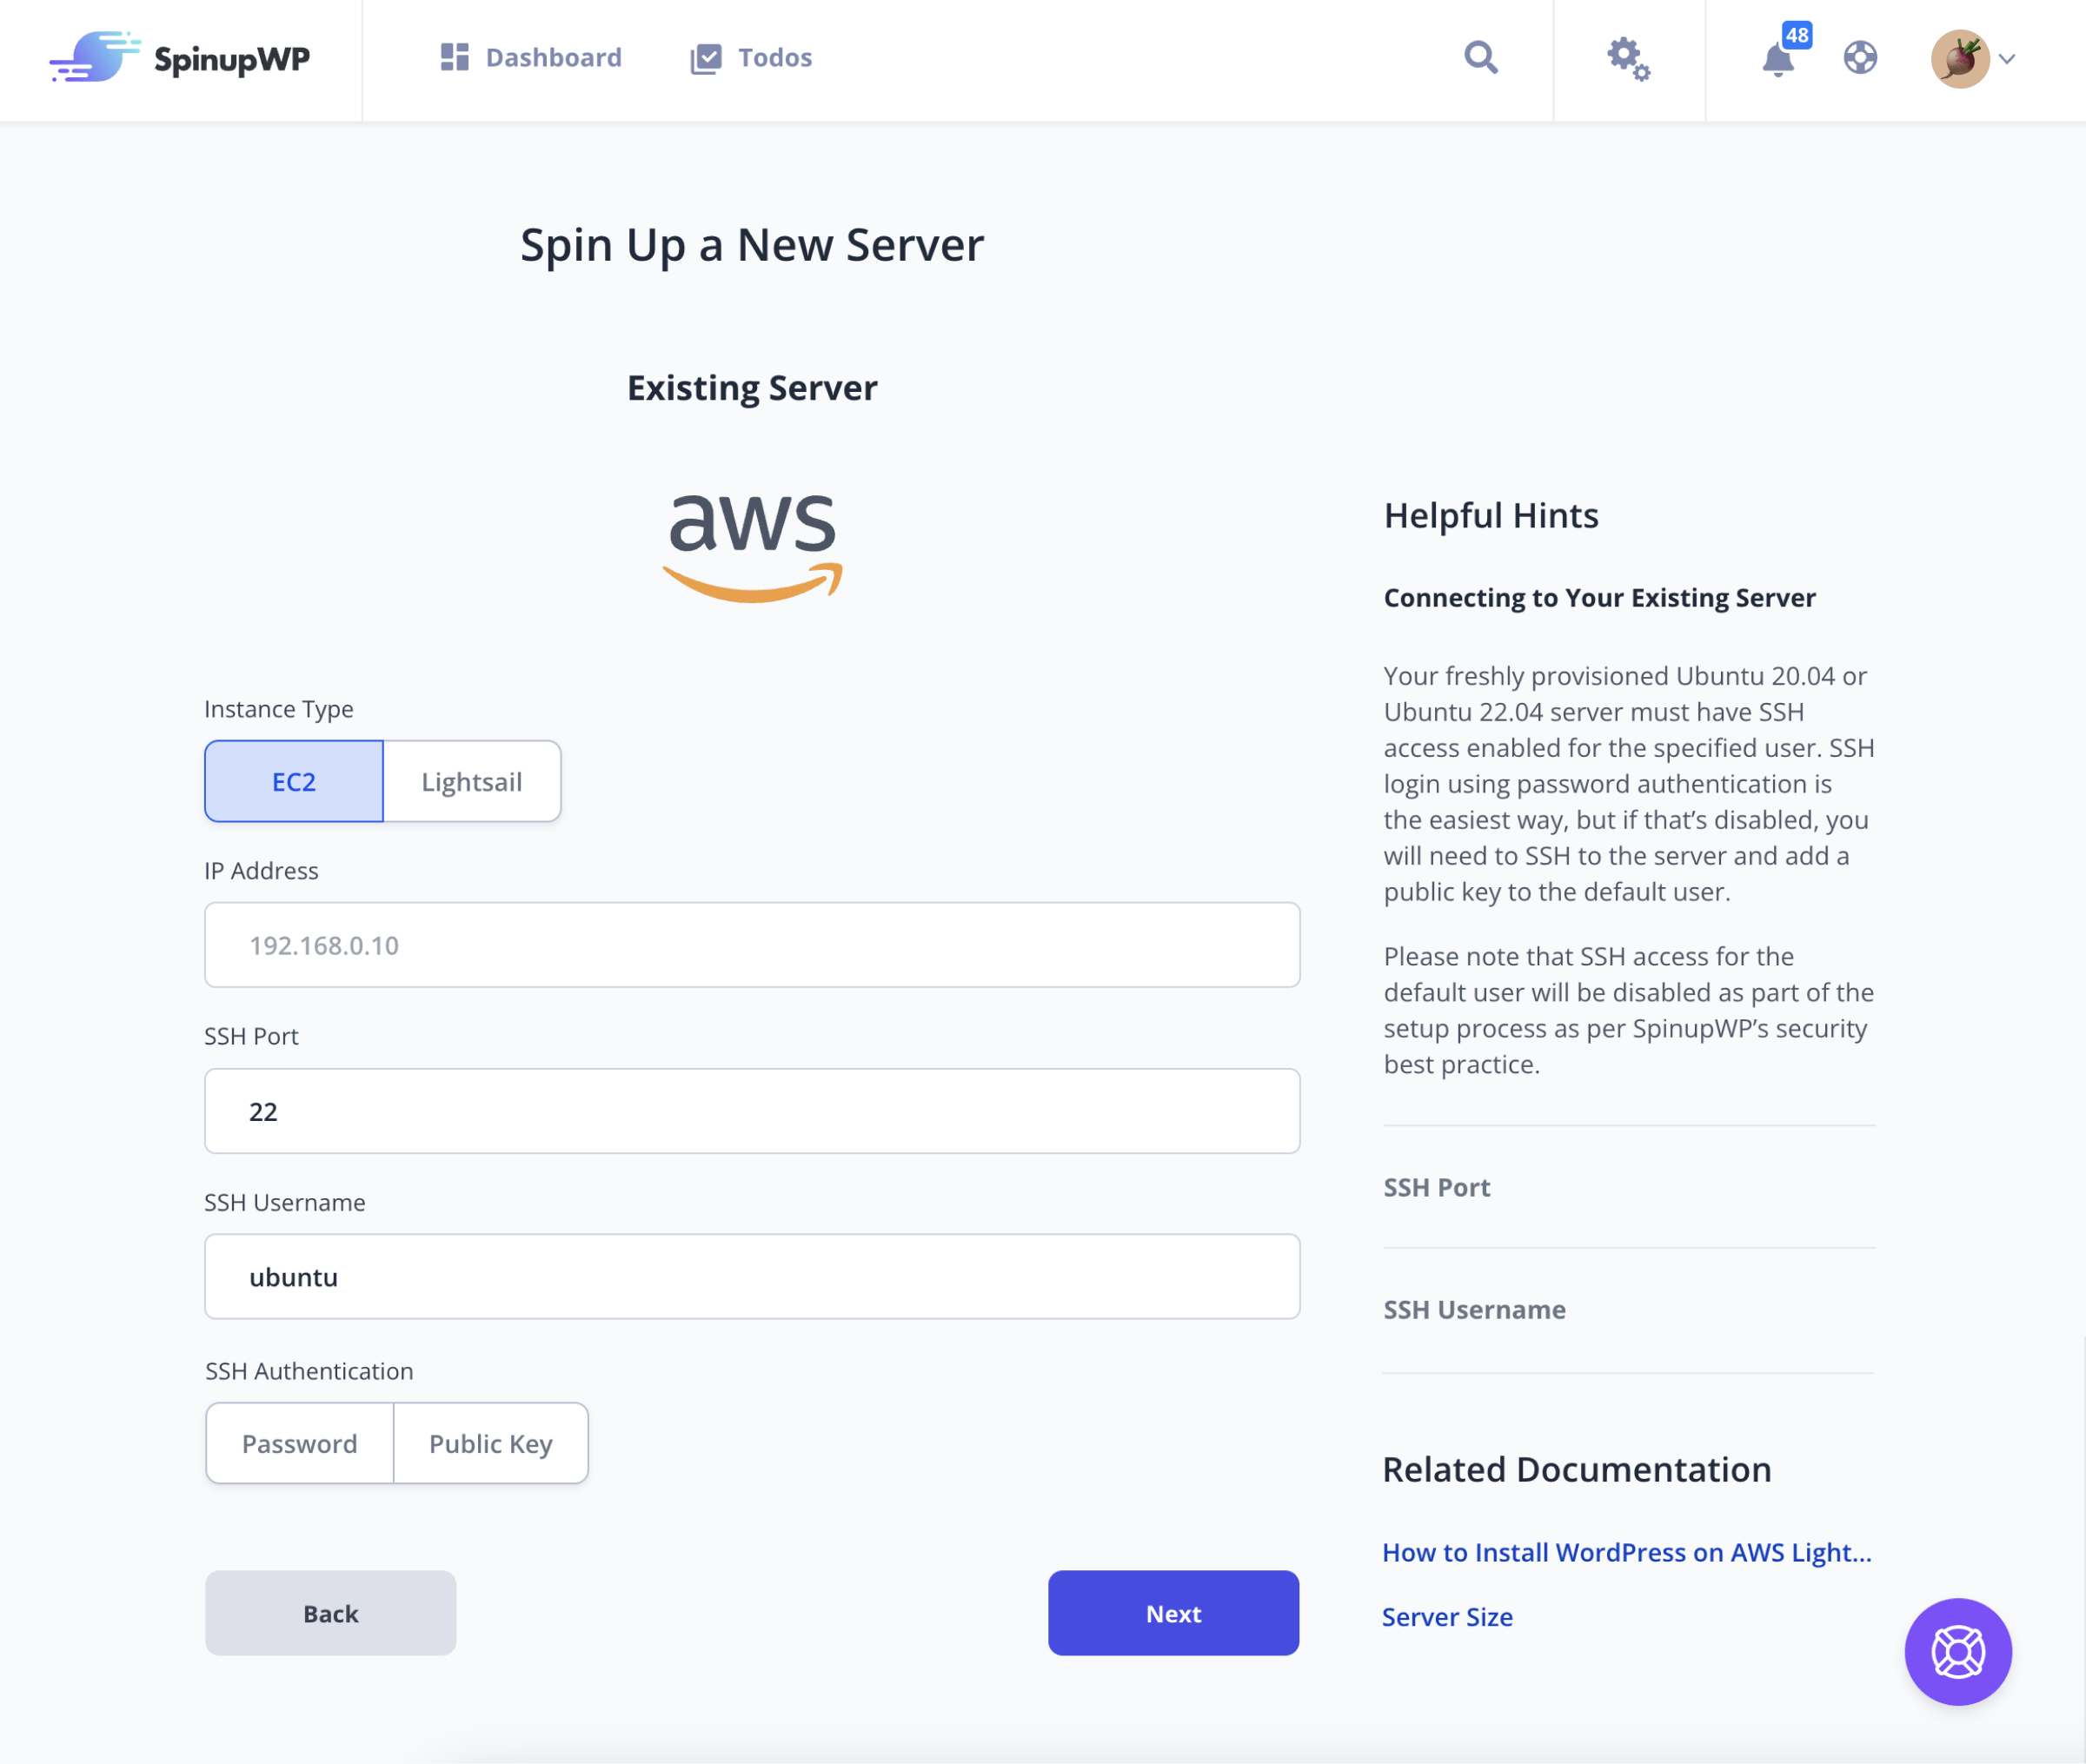Expand the account menu chevron
Viewport: 2086px width, 1764px height.
click(2006, 59)
